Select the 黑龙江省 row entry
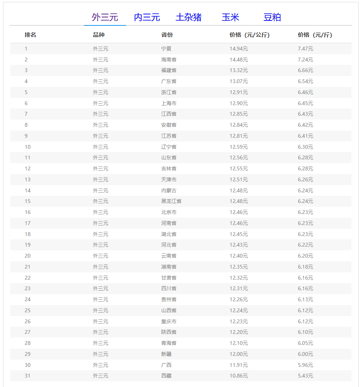Viewport: 364px width, 387px height. tap(171, 201)
